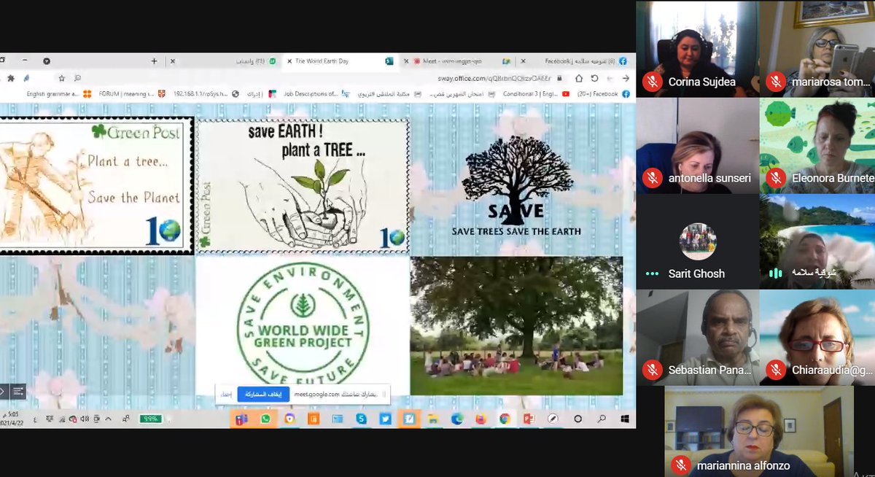Open Sway navigation list icon
Image resolution: width=875 pixels, height=477 pixels.
18,392
